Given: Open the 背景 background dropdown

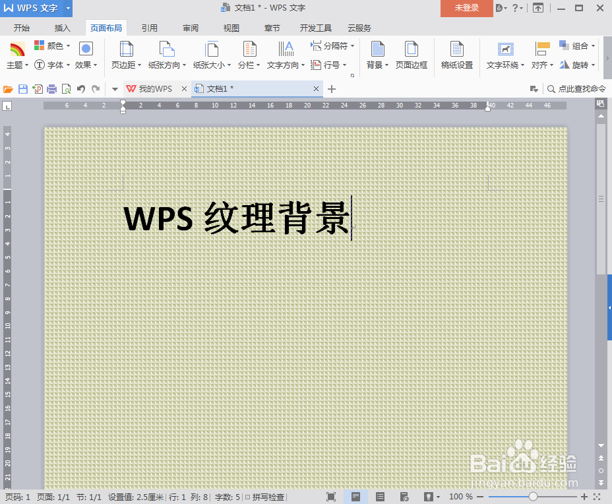Looking at the screenshot, I should [x=377, y=55].
